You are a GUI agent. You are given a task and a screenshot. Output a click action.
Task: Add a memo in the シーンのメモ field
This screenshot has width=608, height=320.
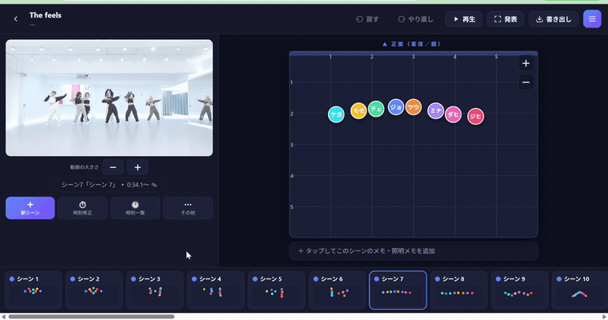coord(414,251)
